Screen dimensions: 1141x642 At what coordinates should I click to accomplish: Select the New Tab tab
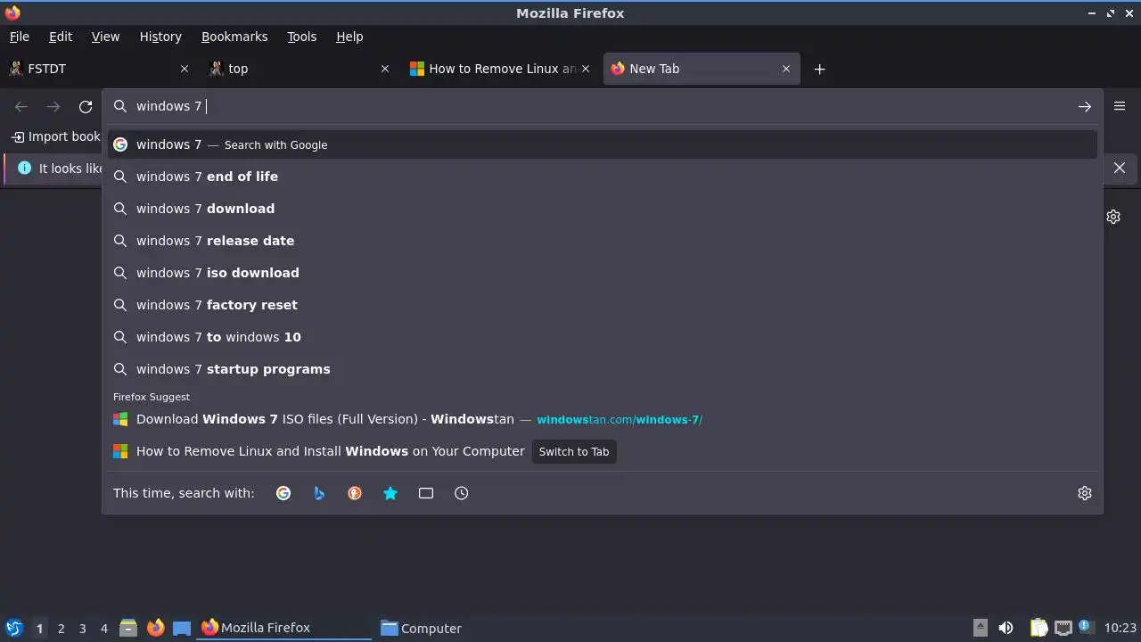tap(702, 69)
